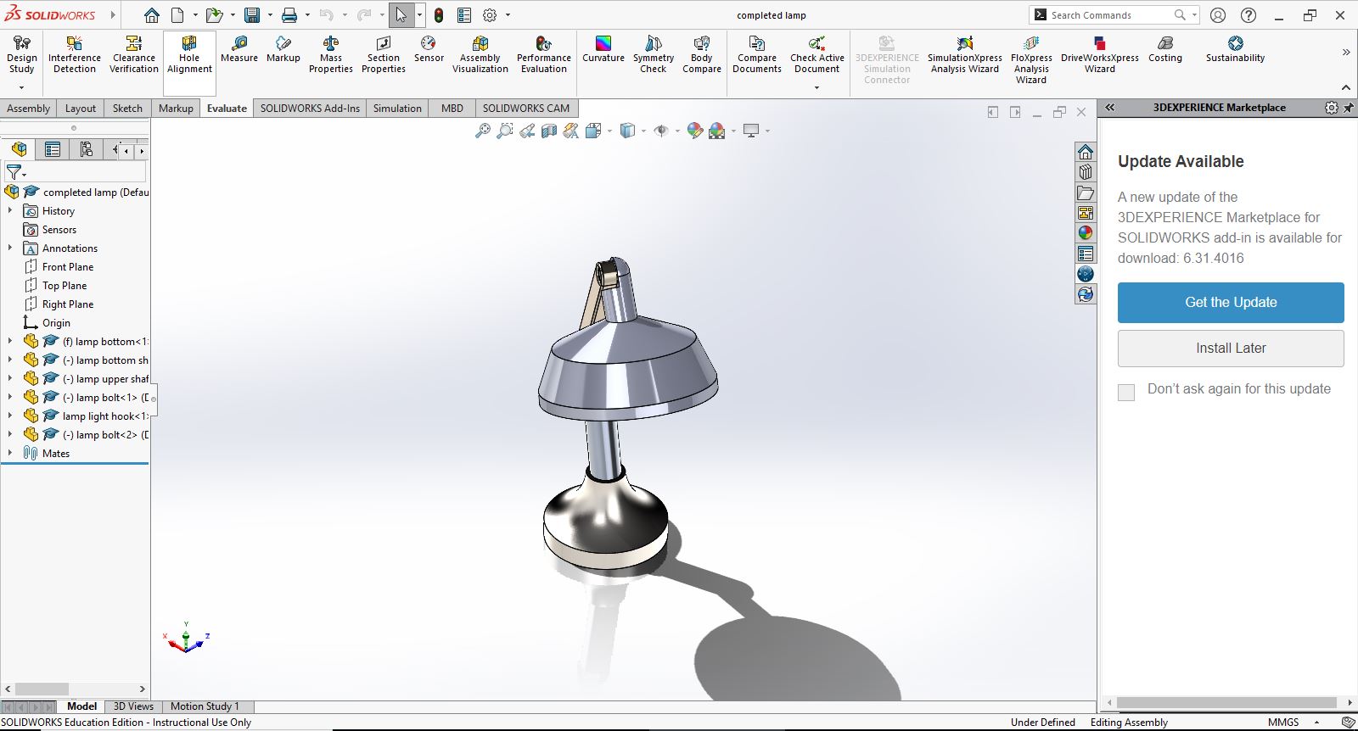Open the Help question mark button
Image resolution: width=1358 pixels, height=731 pixels.
coord(1249,15)
